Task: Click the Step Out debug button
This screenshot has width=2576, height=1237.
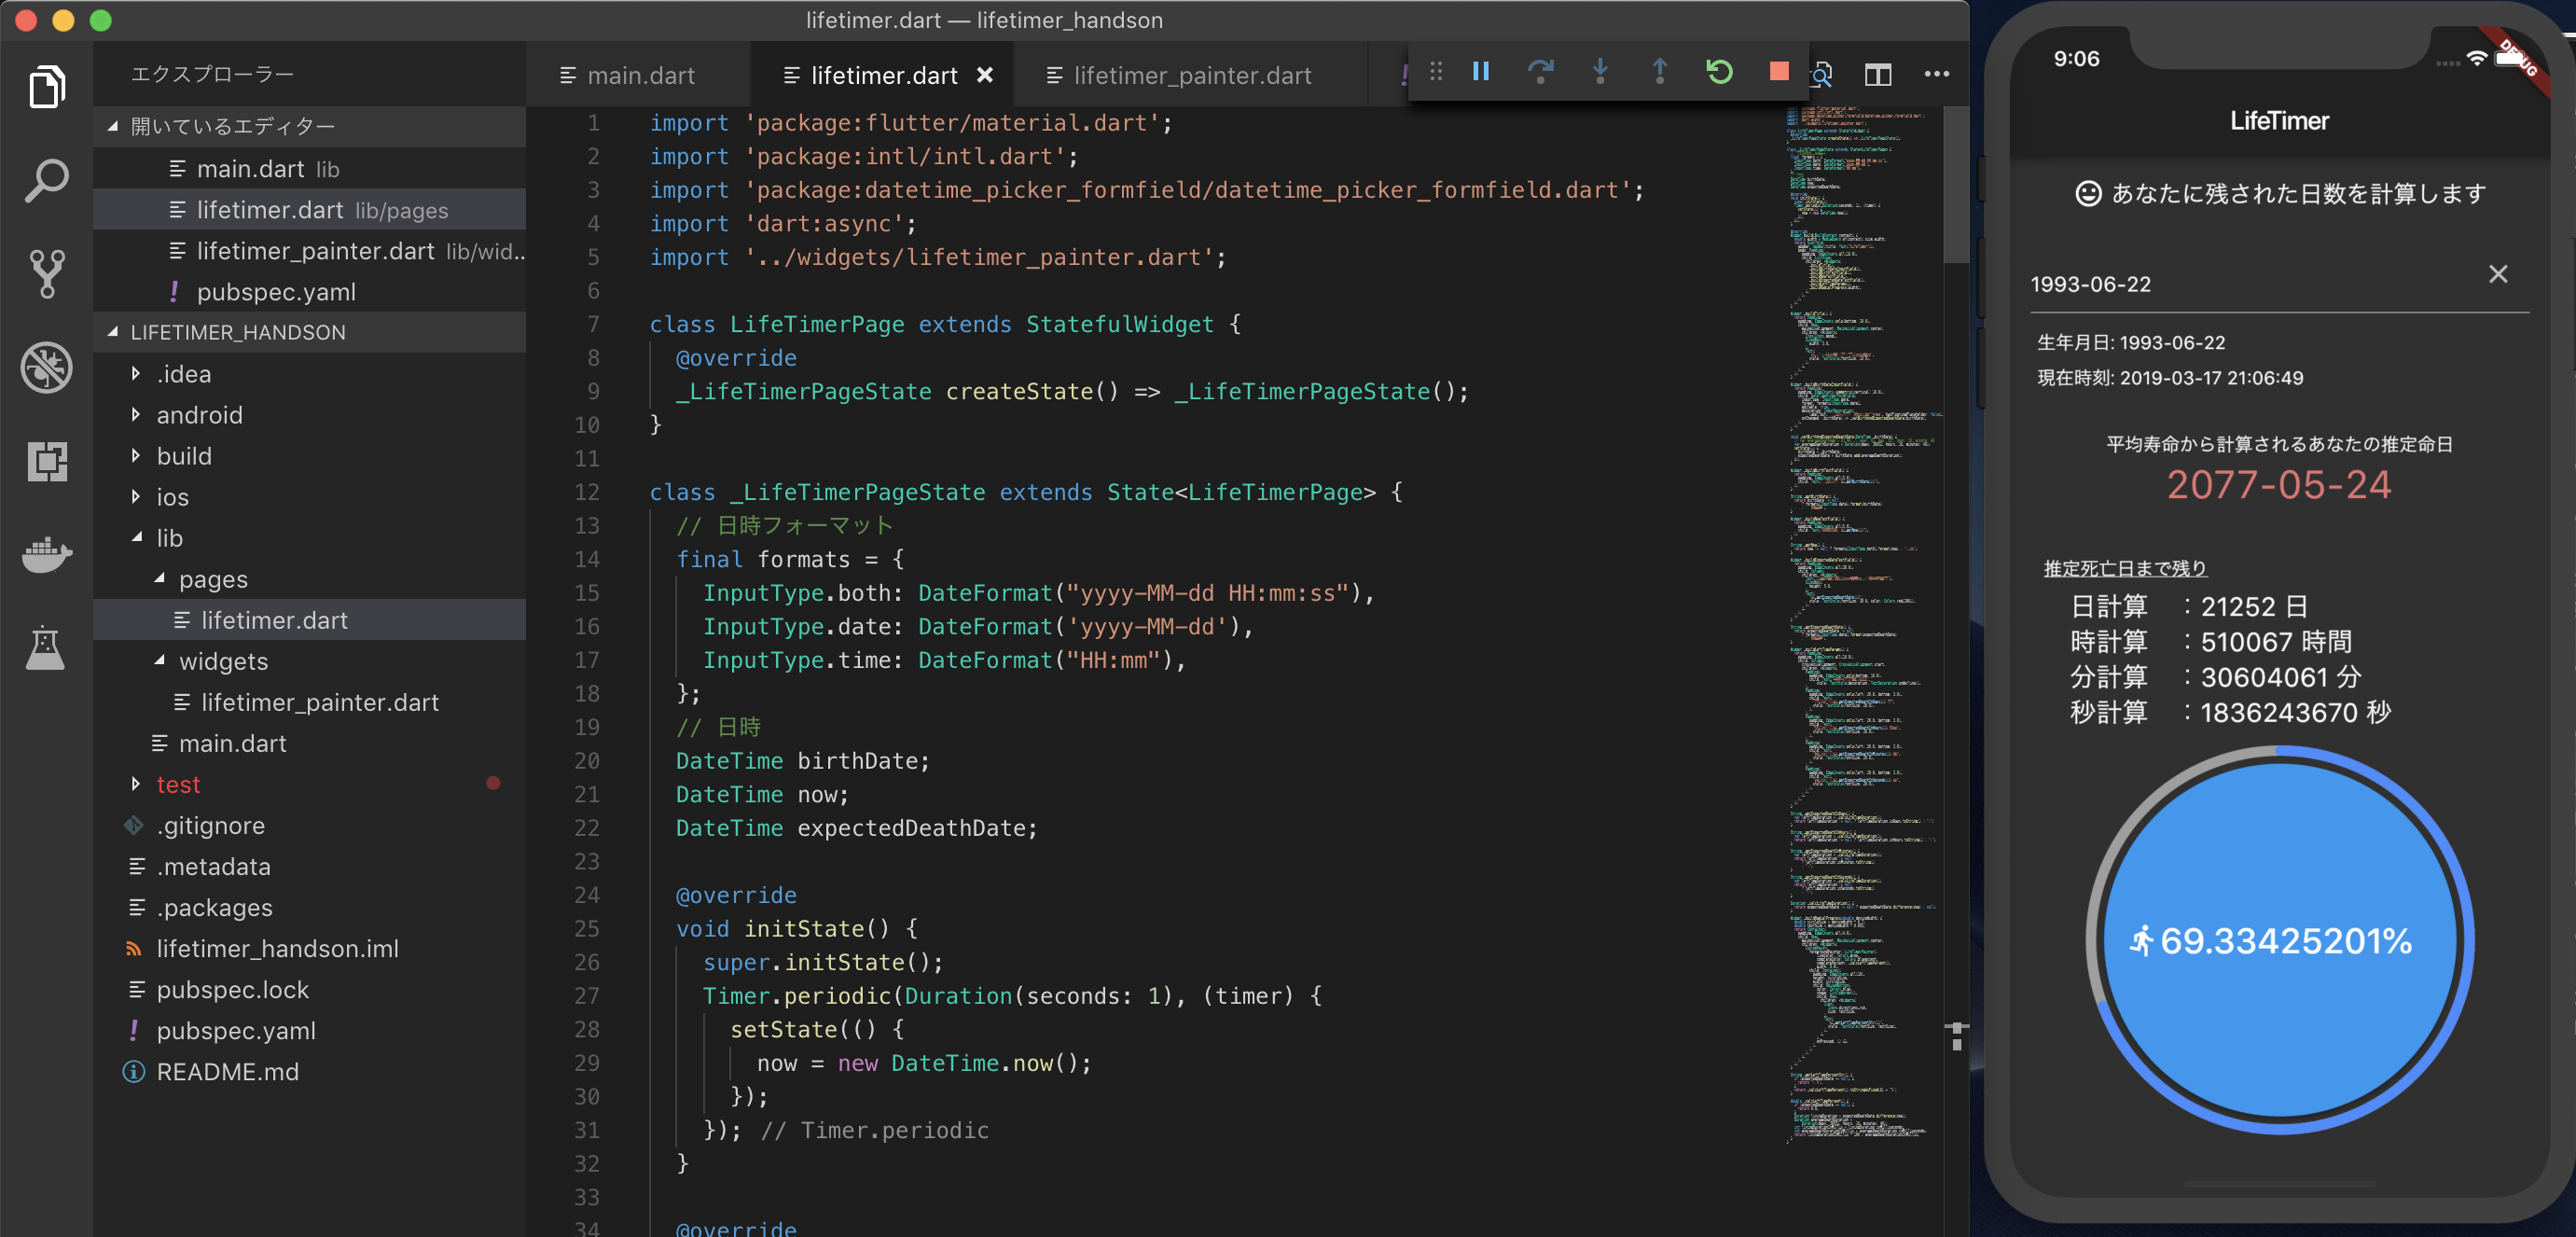Action: pos(1660,72)
